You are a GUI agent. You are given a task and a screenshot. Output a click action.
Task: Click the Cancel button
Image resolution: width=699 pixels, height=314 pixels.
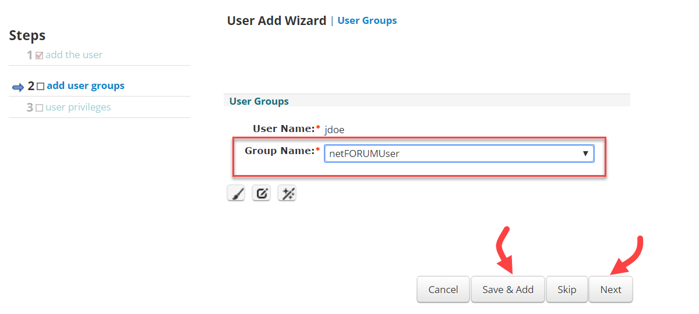[x=443, y=290]
